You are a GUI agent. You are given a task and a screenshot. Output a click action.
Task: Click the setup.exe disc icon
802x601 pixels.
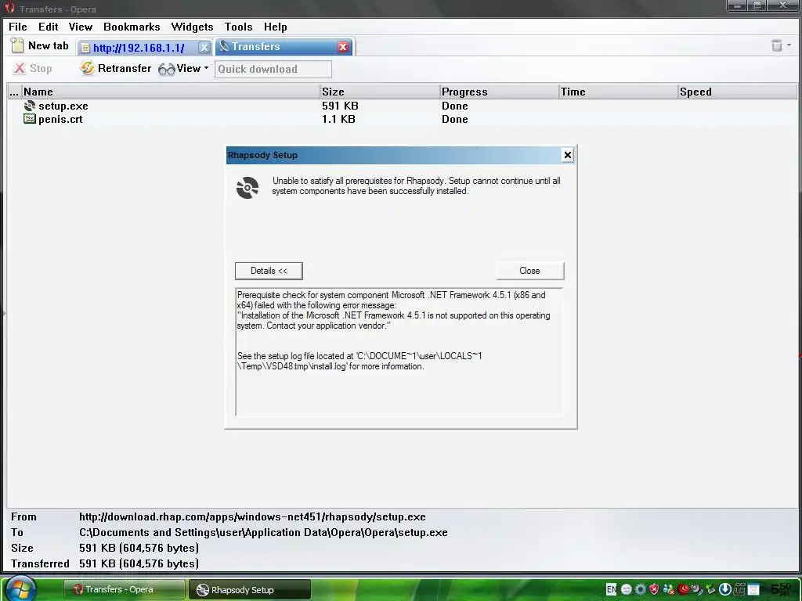(30, 106)
